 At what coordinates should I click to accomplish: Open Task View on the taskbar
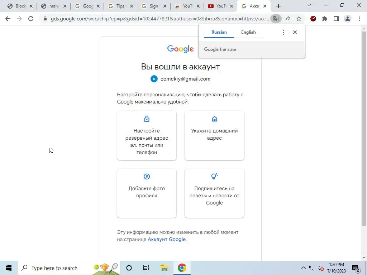[146, 268]
